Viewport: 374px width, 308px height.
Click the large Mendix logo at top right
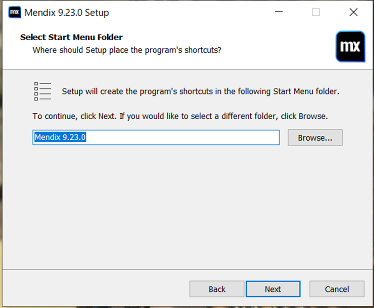coord(350,46)
